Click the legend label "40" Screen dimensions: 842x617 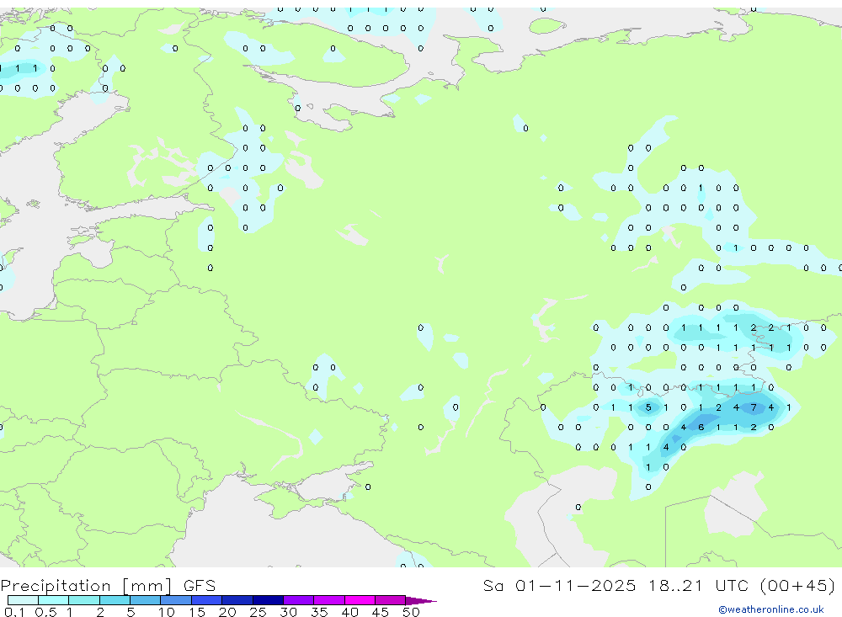pyautogui.click(x=349, y=612)
